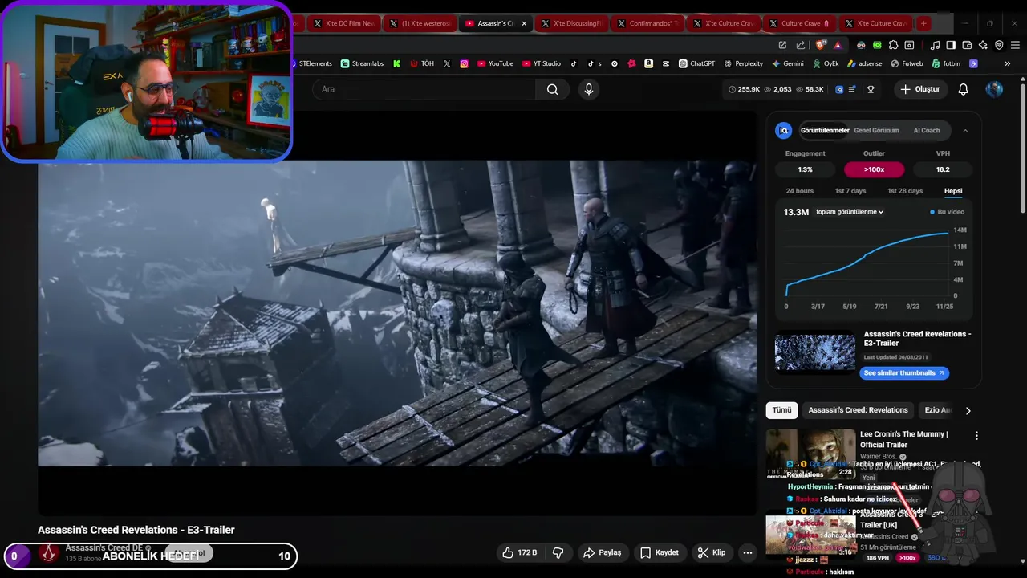Dislike the video with thumbs-down
Screen dimensions: 1027x578
tap(558, 552)
